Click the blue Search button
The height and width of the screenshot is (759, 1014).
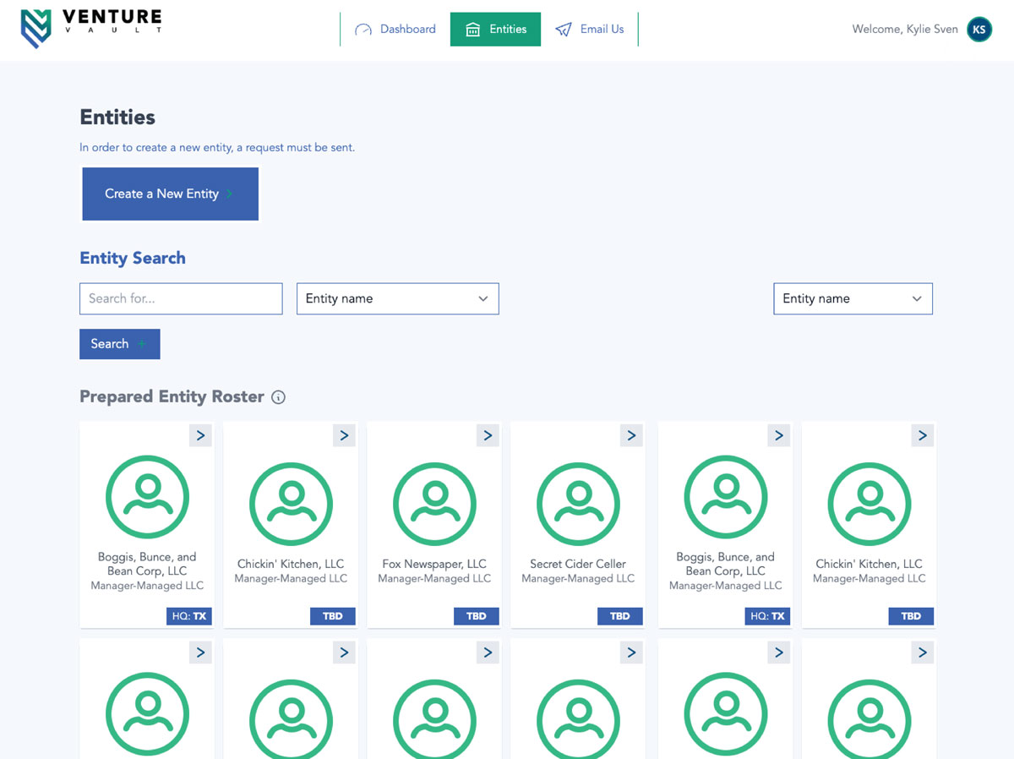click(119, 344)
